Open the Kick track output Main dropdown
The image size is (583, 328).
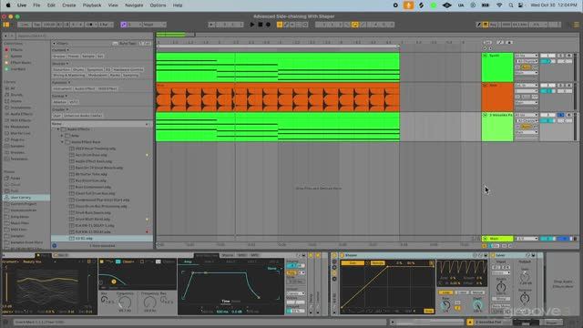point(527,103)
